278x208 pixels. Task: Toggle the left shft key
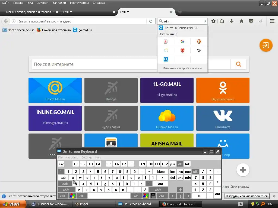pyautogui.click(x=66, y=190)
